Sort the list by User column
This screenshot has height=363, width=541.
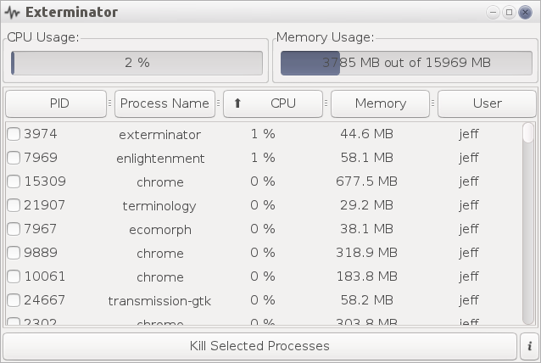pyautogui.click(x=488, y=103)
